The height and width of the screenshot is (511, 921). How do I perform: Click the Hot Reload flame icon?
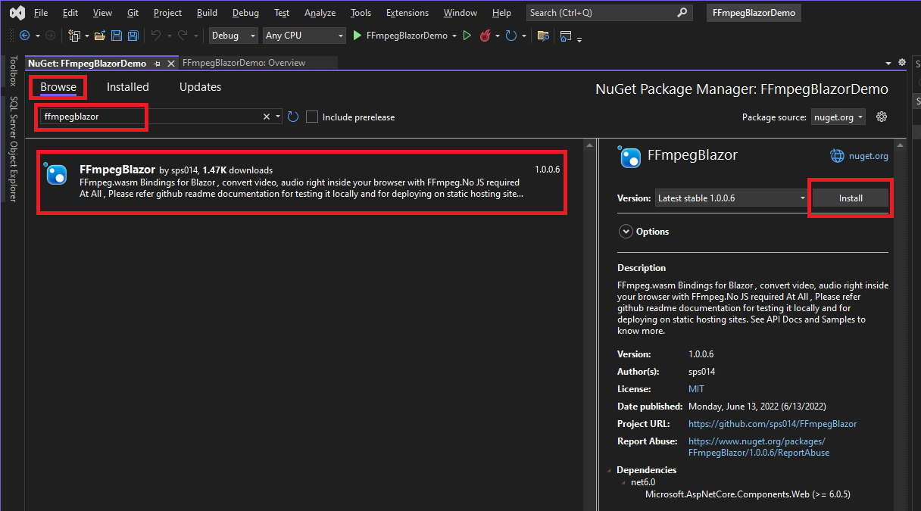click(485, 36)
